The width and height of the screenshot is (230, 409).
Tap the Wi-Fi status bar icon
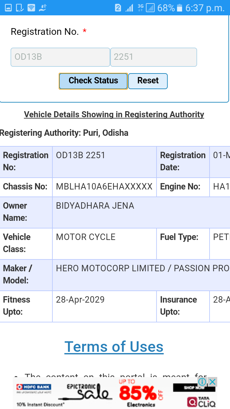click(x=31, y=8)
